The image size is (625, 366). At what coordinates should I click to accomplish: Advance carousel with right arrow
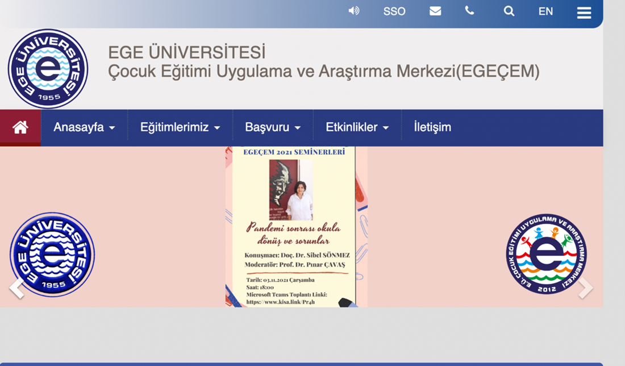[x=585, y=288]
